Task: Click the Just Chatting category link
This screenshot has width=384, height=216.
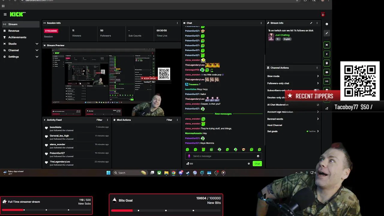Action: [x=282, y=35]
